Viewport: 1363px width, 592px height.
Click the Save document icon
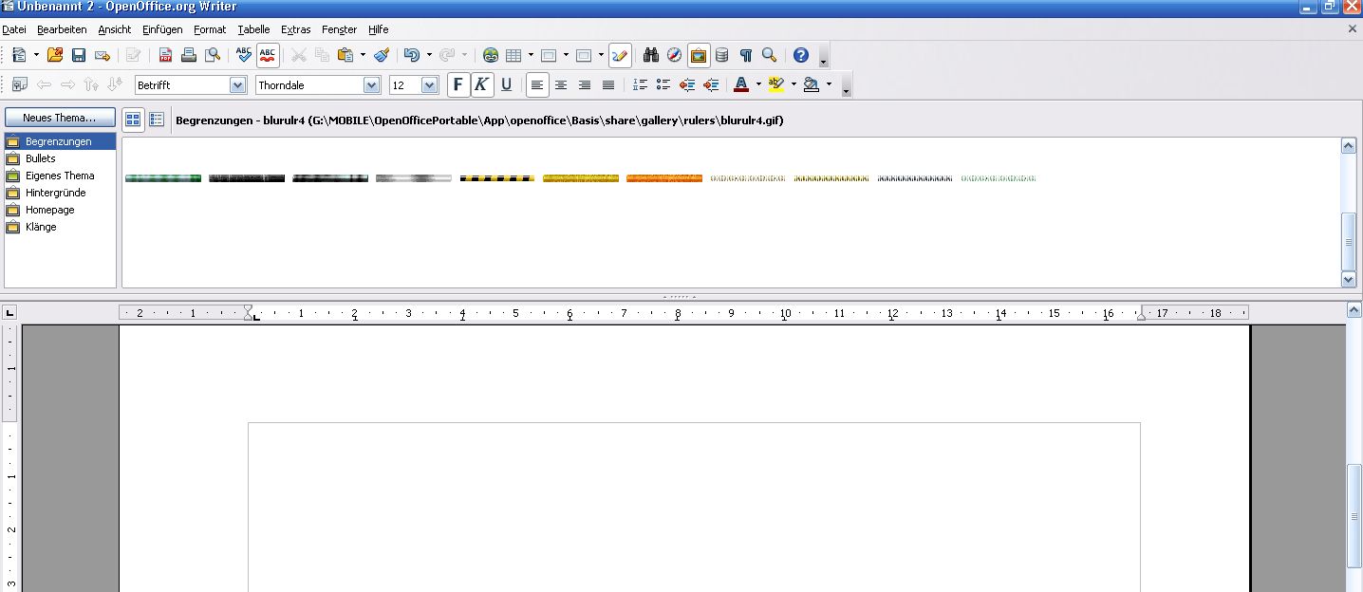(x=79, y=55)
